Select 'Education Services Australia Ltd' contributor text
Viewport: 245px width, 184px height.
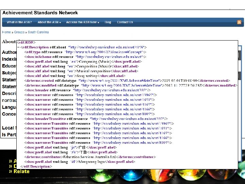coord(89,157)
